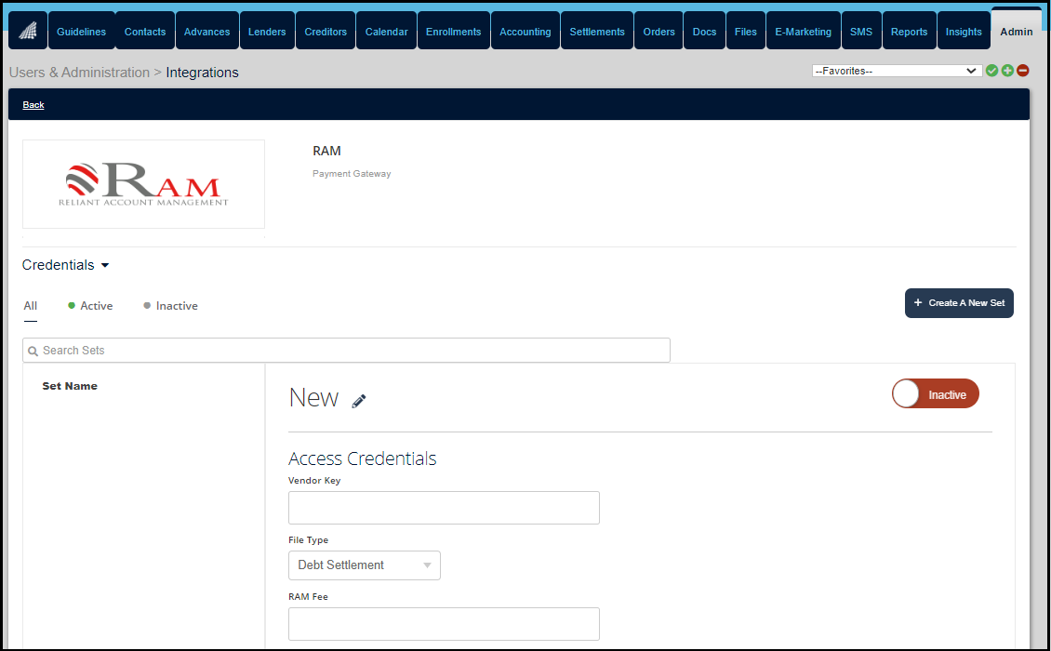Click the green plus add-favorite icon

(1007, 71)
